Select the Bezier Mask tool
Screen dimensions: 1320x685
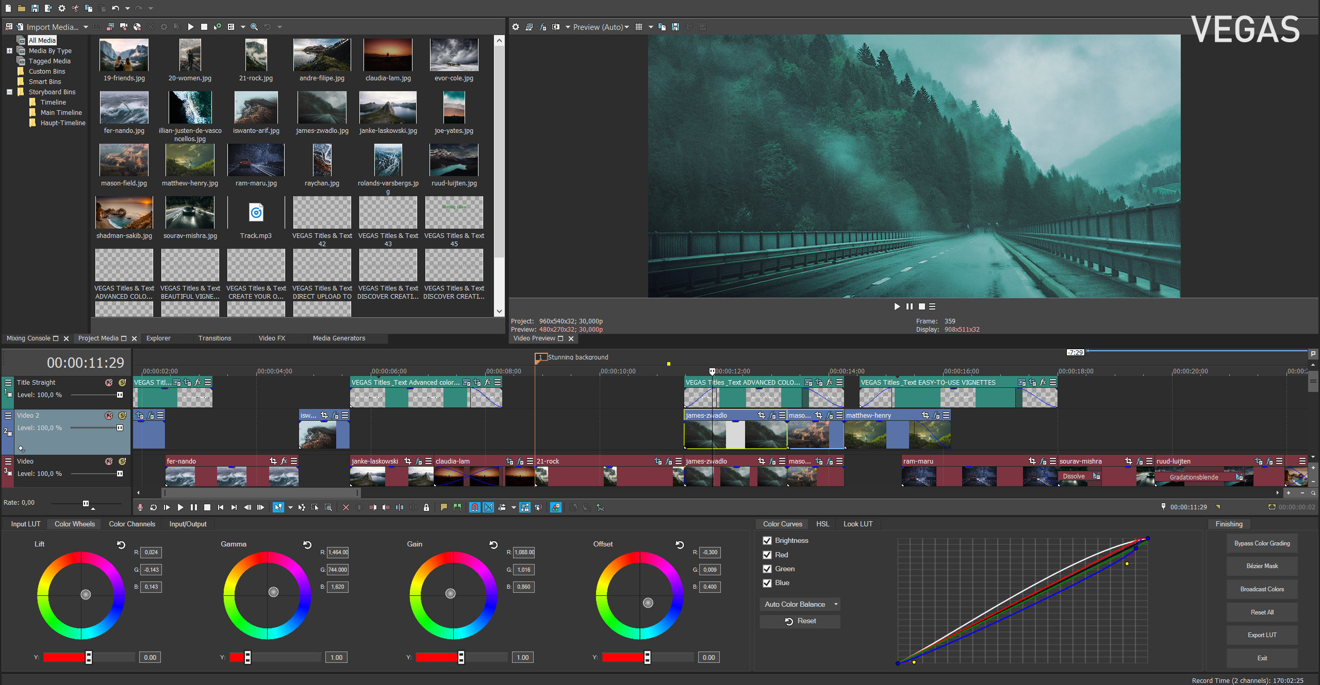pyautogui.click(x=1262, y=568)
